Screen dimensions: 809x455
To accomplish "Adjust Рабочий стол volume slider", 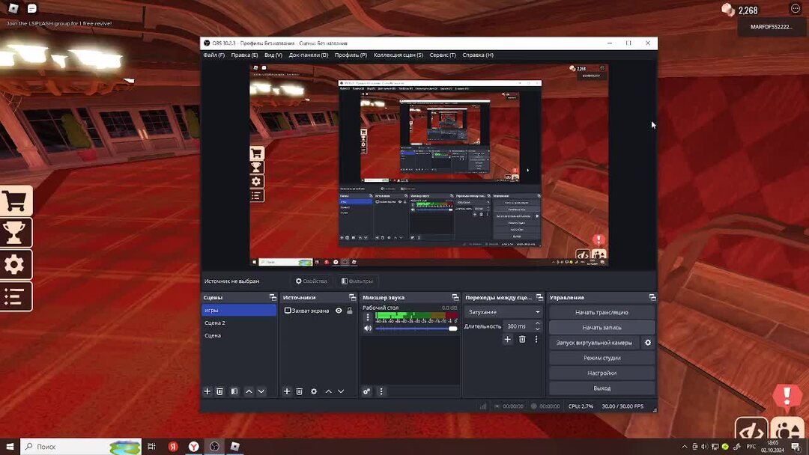I will click(x=416, y=329).
